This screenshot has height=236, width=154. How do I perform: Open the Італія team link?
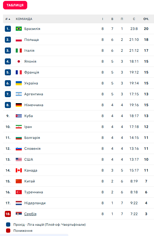(x=29, y=51)
